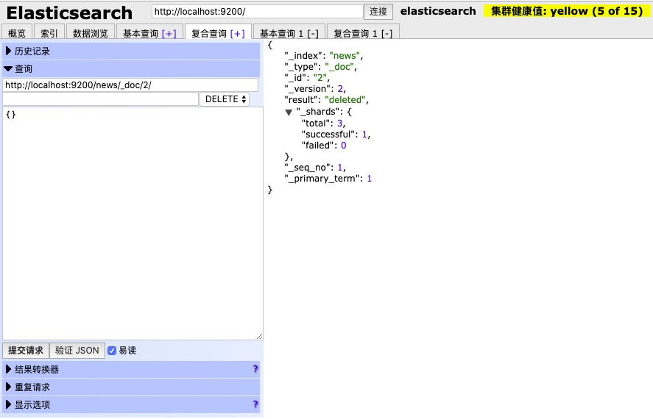The height and width of the screenshot is (419, 653).
Task: Click the Elasticsearch title heading
Action: (x=69, y=13)
